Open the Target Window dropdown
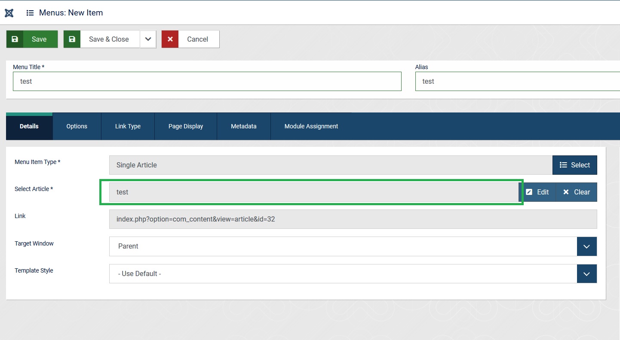 [353, 246]
